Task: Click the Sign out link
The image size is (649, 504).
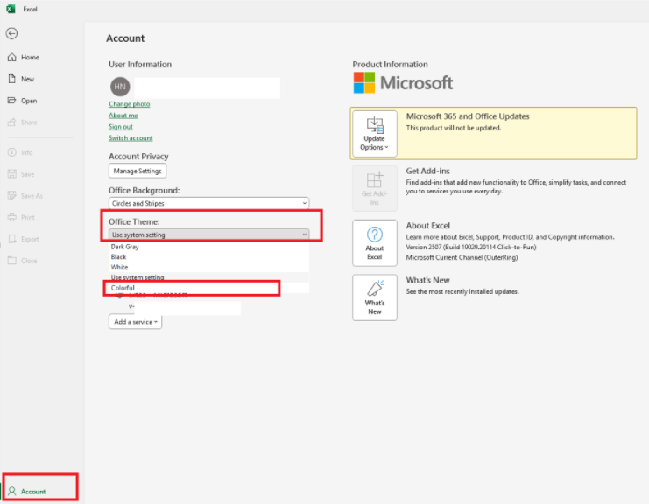Action: [x=121, y=127]
